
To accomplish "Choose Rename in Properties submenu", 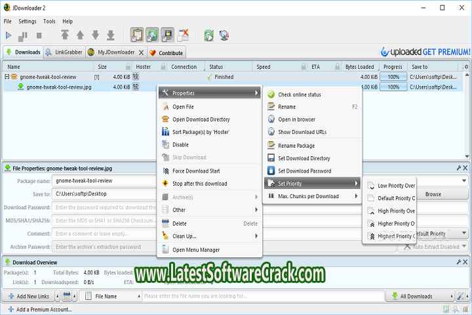I will click(313, 107).
